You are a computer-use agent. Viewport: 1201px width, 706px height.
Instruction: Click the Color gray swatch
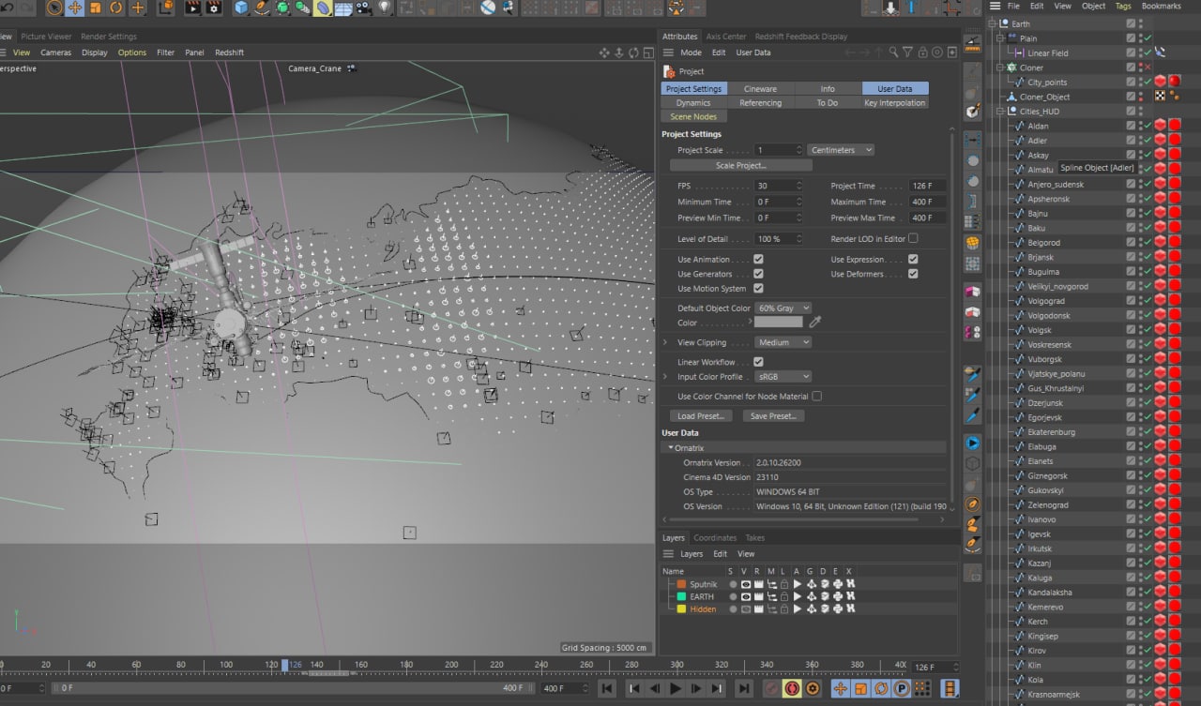779,323
